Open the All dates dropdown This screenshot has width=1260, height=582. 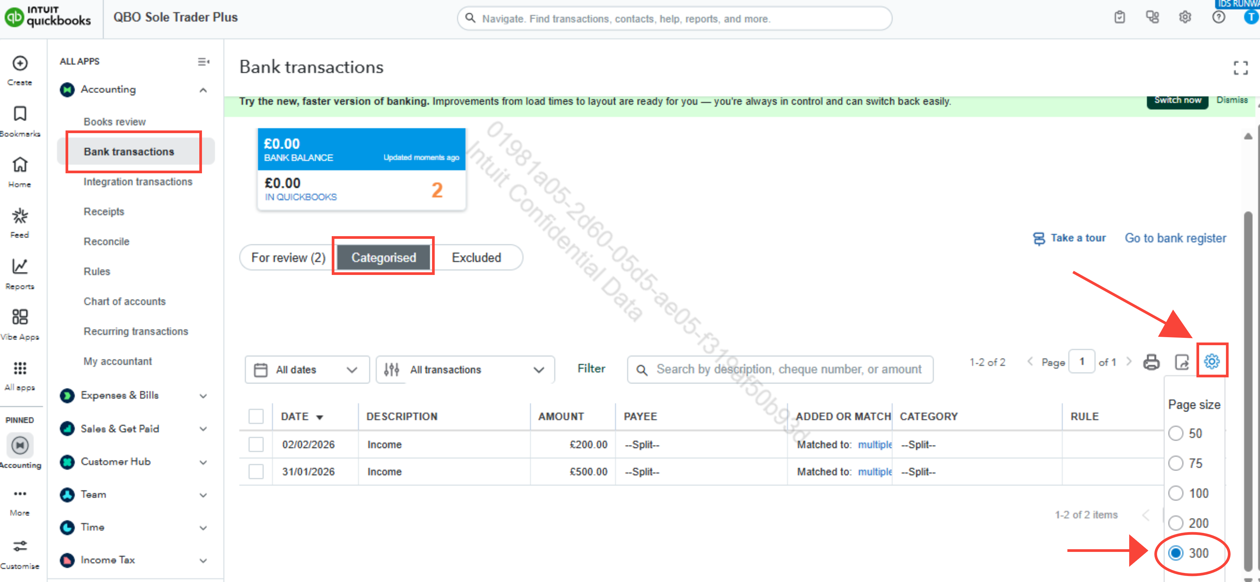tap(307, 370)
